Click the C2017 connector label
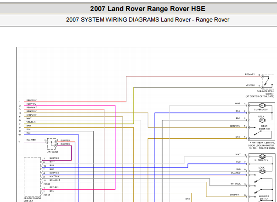This screenshot has width=277, height=202. [47, 195]
